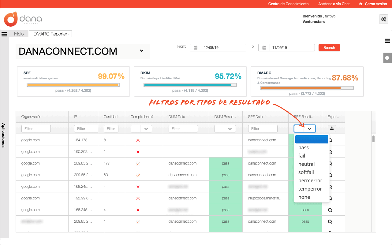Click the Cantidad filter input
The height and width of the screenshot is (245, 392).
click(111, 129)
